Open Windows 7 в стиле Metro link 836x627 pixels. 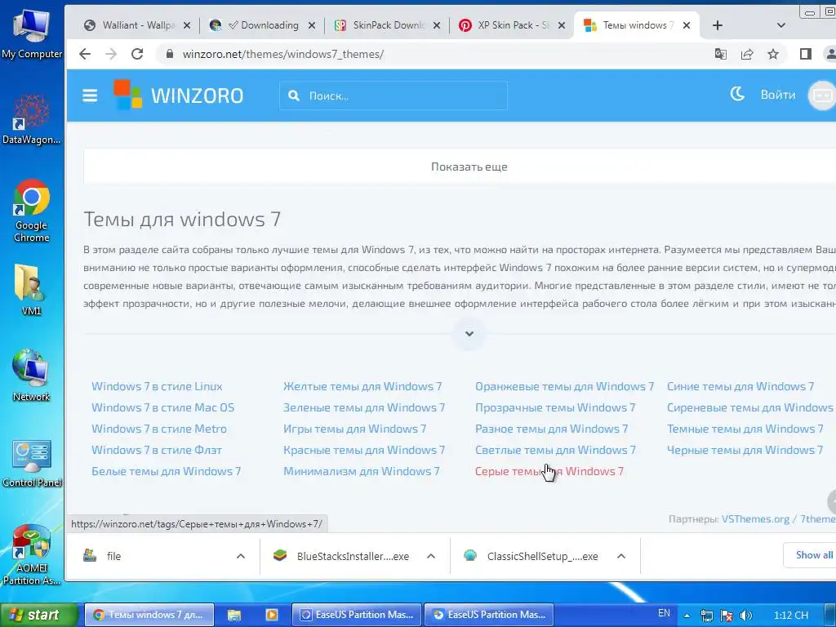click(159, 429)
